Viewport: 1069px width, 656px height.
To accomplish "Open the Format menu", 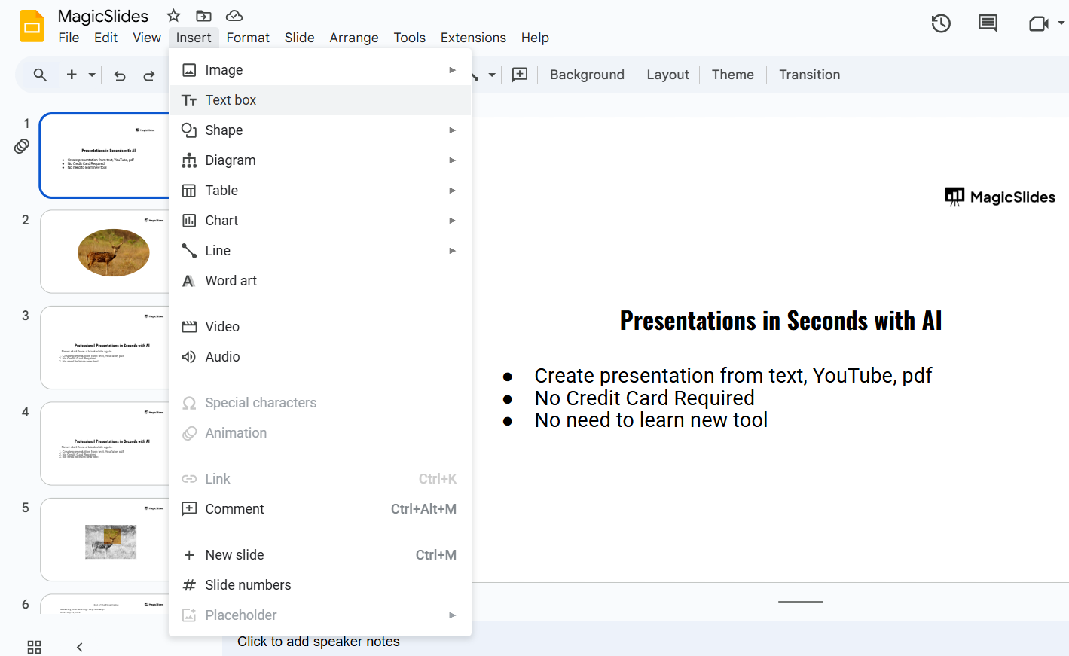I will (x=248, y=38).
